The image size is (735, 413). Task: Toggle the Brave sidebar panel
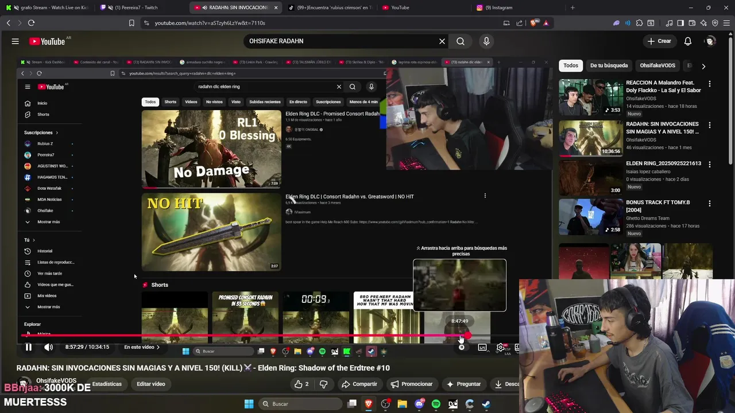680,23
